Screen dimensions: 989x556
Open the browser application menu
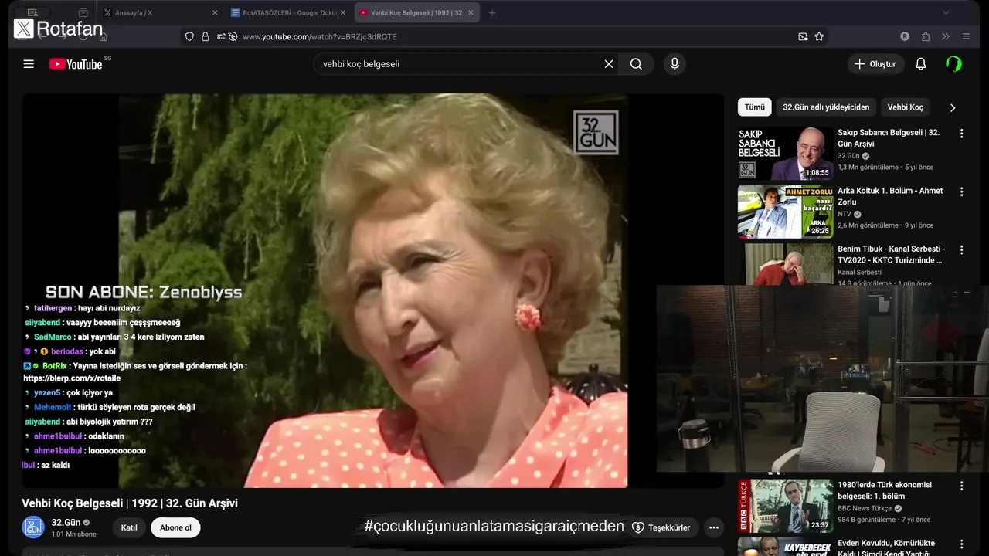pyautogui.click(x=966, y=36)
